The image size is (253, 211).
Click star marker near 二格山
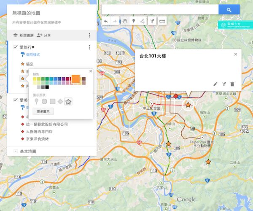click(x=208, y=162)
